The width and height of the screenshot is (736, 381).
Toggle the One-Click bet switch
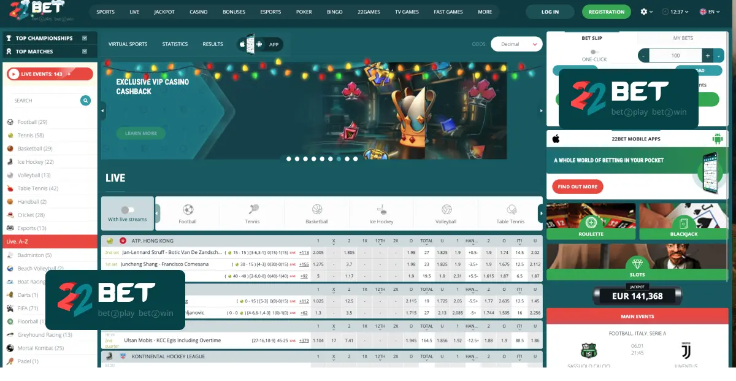(594, 52)
